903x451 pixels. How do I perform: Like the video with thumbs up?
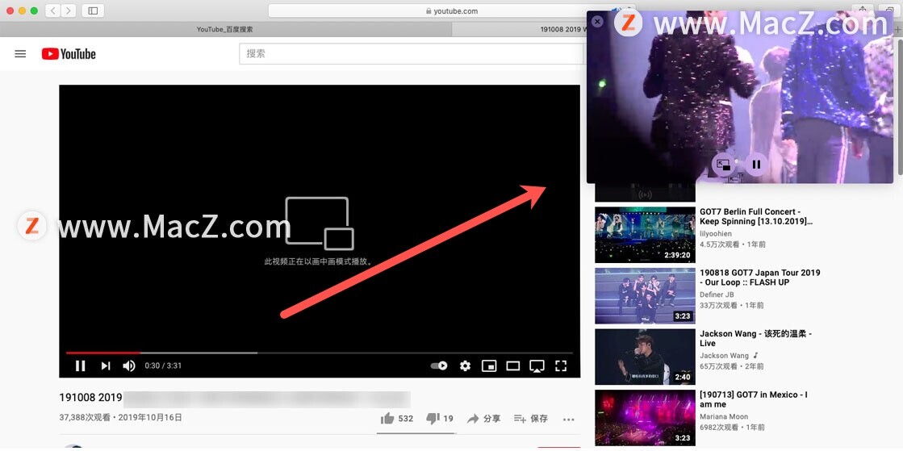pyautogui.click(x=397, y=419)
